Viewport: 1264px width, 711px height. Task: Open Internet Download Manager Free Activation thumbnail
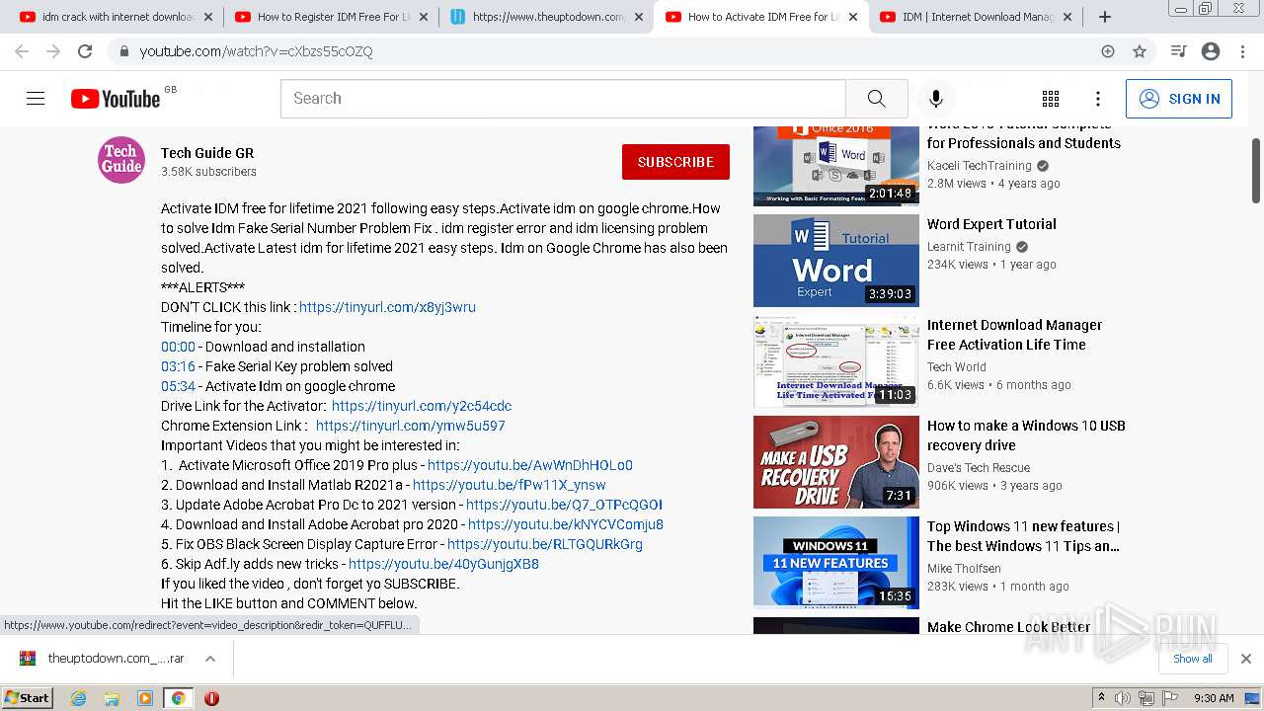coord(836,361)
